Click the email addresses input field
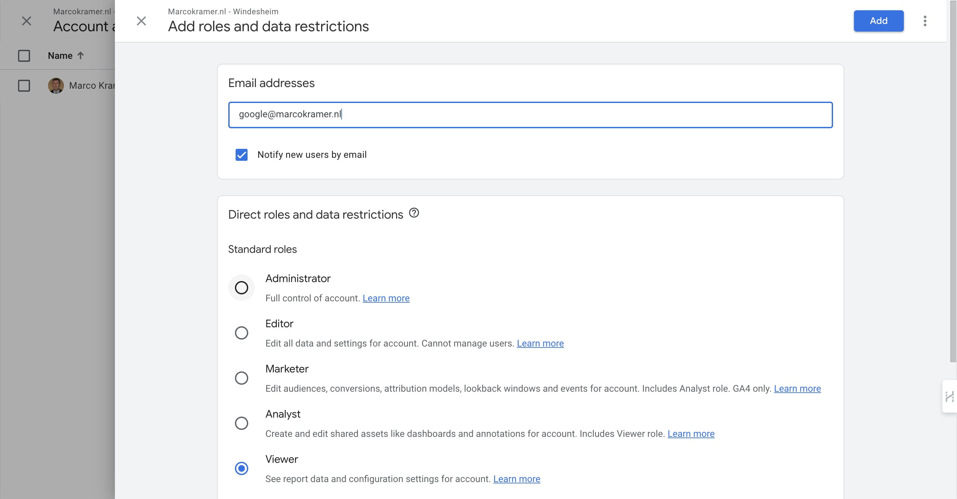This screenshot has height=499, width=957. click(x=530, y=115)
